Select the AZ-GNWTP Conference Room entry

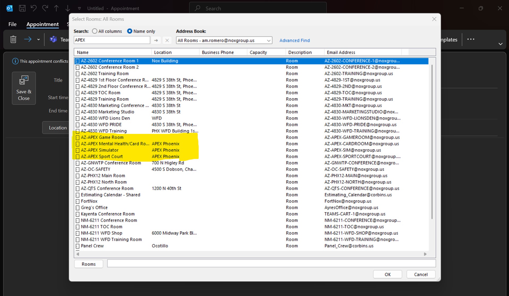coord(251,163)
